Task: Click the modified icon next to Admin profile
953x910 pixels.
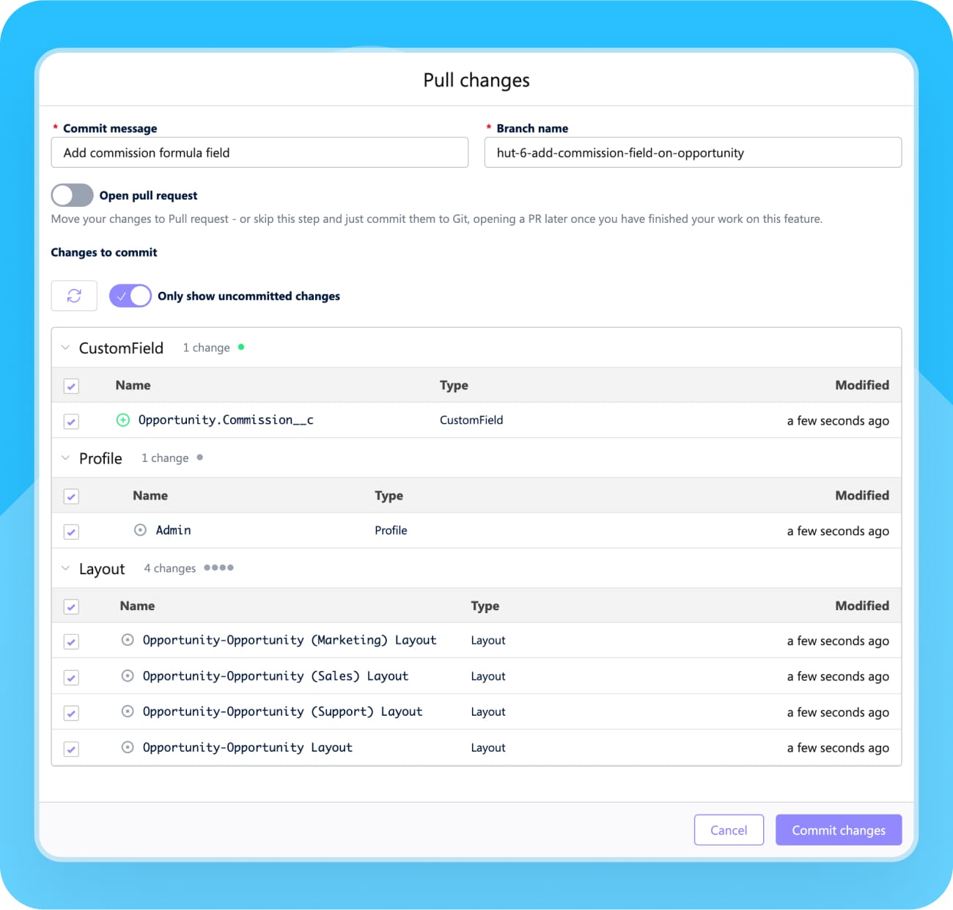Action: pos(140,530)
